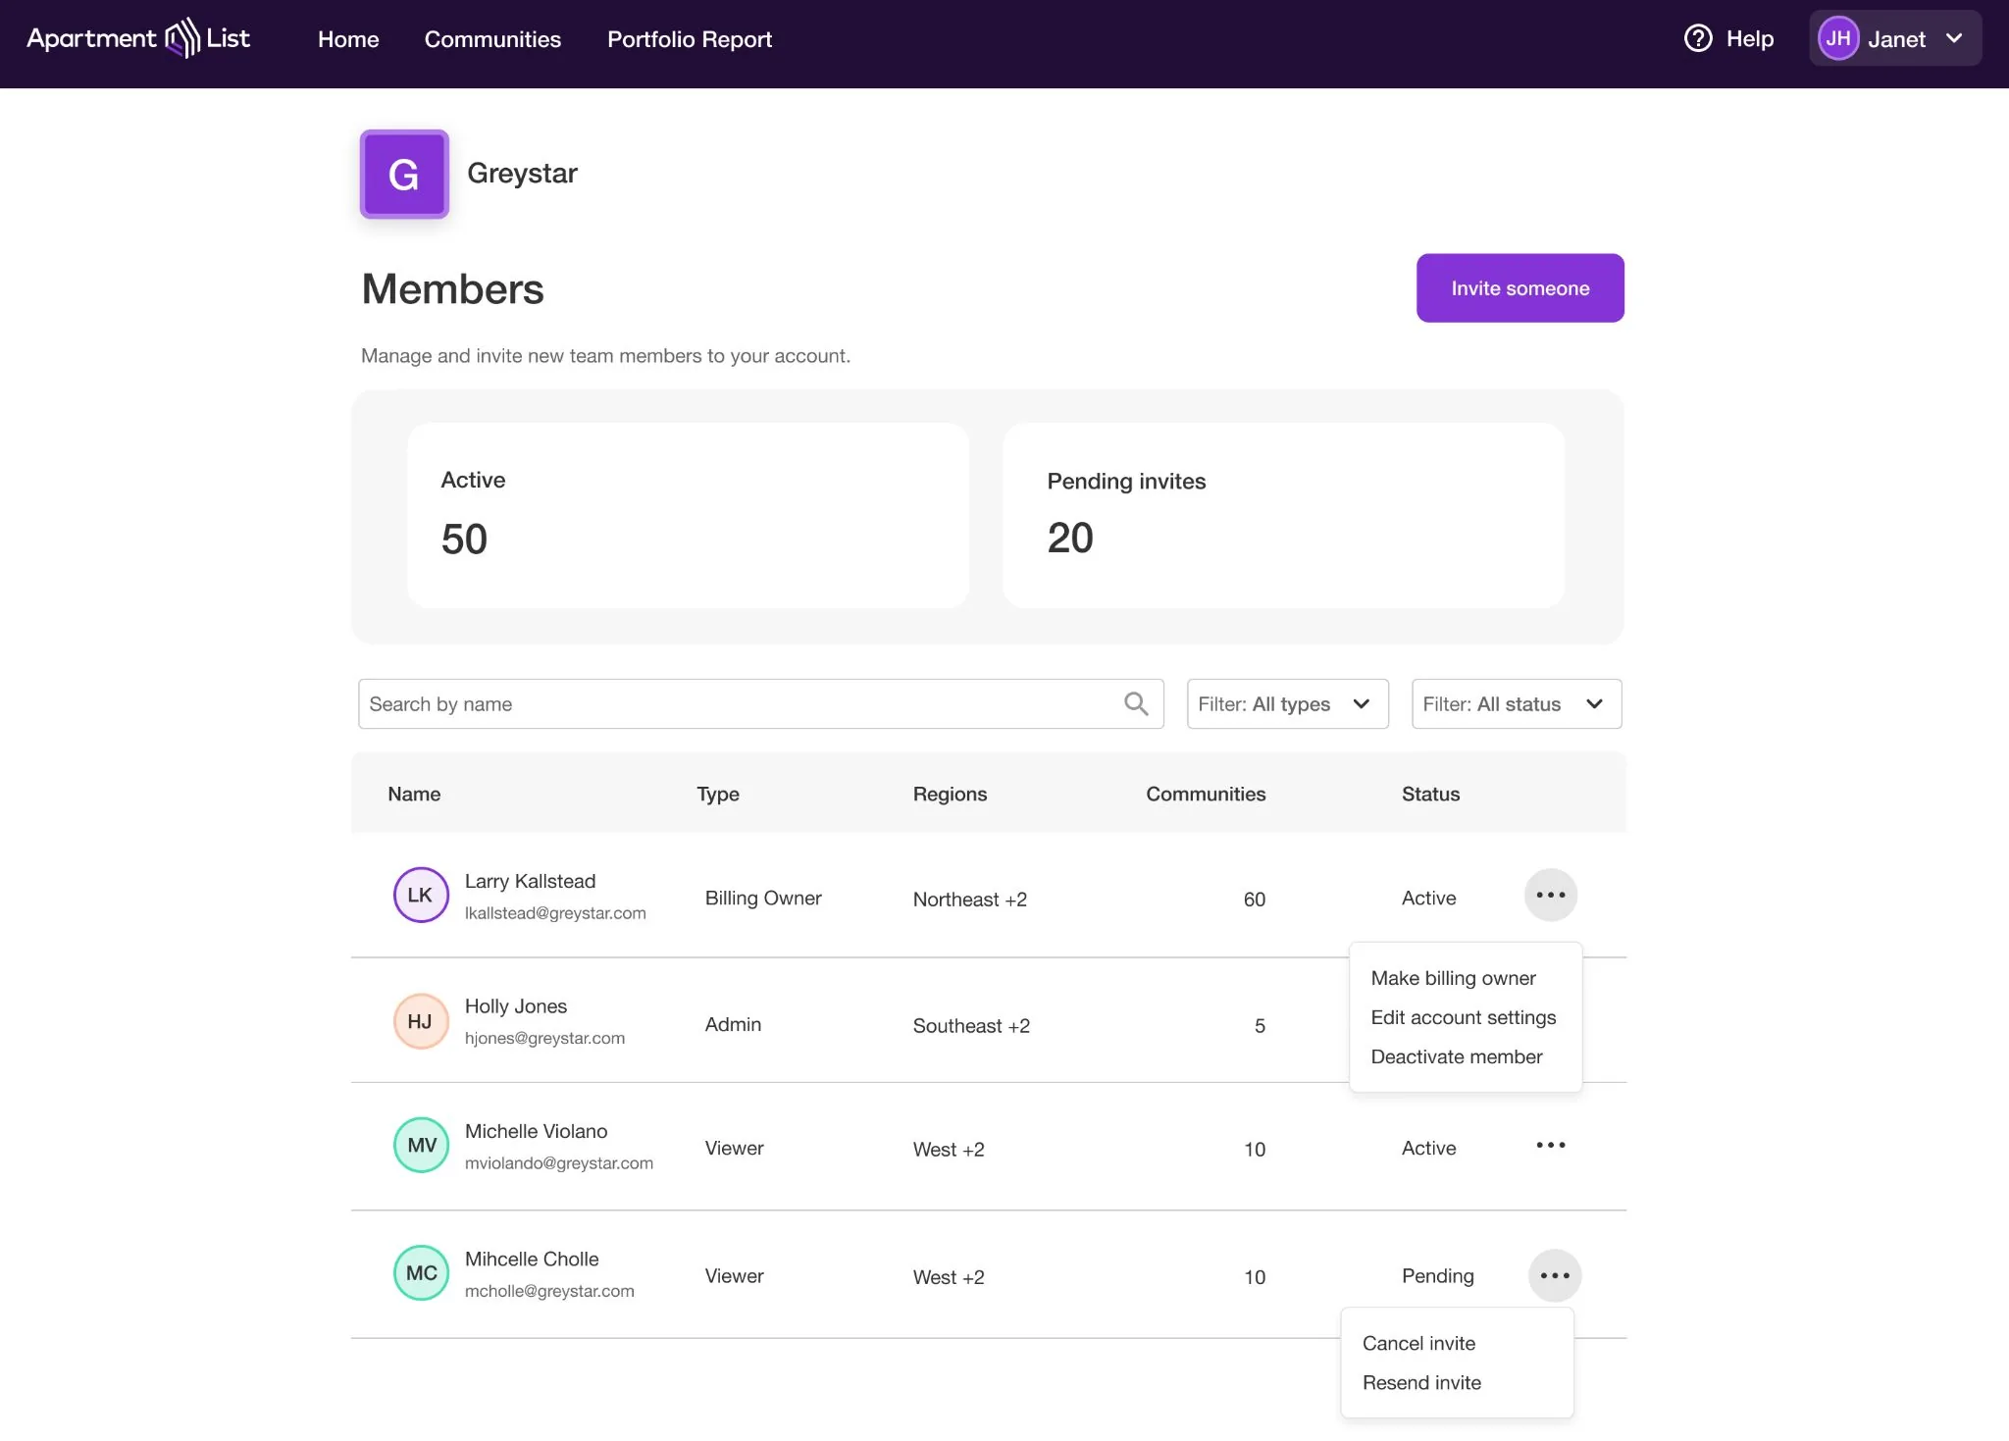
Task: Click the name Mihcelle Cholle
Action: (532, 1259)
